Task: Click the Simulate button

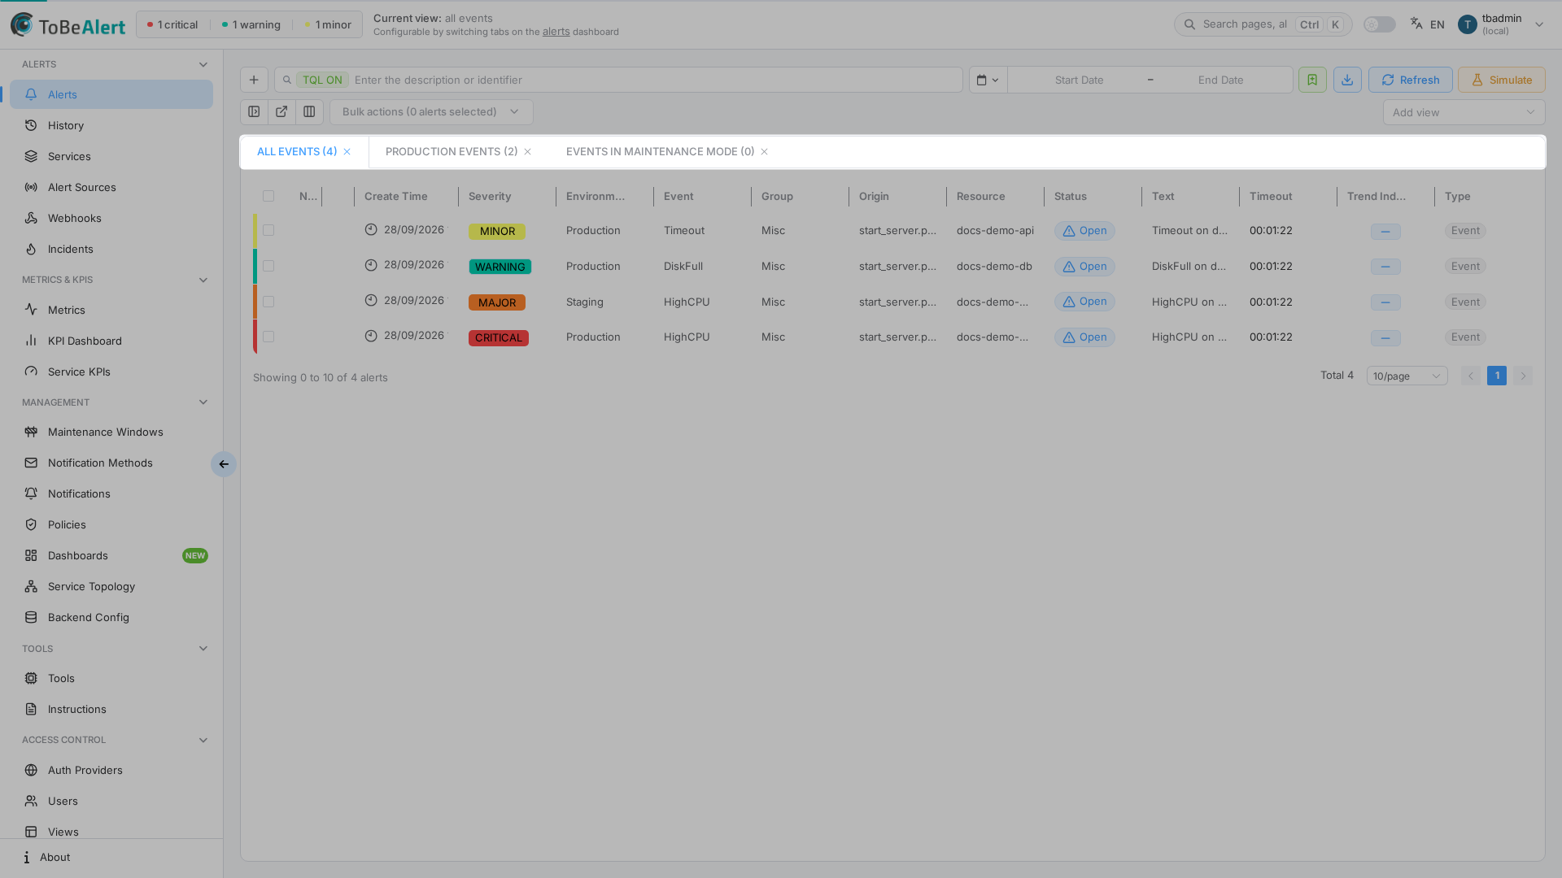Action: (x=1502, y=80)
